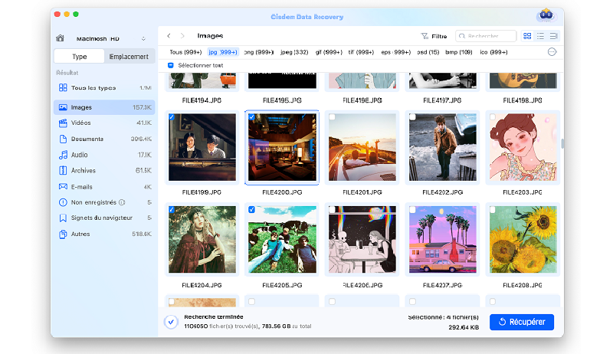Go back with the left arrow

(x=169, y=36)
